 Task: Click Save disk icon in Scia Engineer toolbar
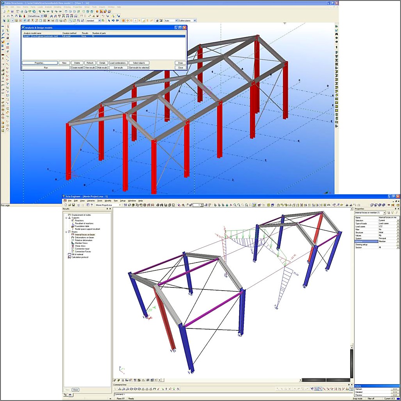click(x=73, y=205)
